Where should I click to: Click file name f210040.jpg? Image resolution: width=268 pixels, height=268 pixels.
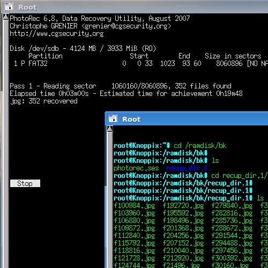pos(183,251)
